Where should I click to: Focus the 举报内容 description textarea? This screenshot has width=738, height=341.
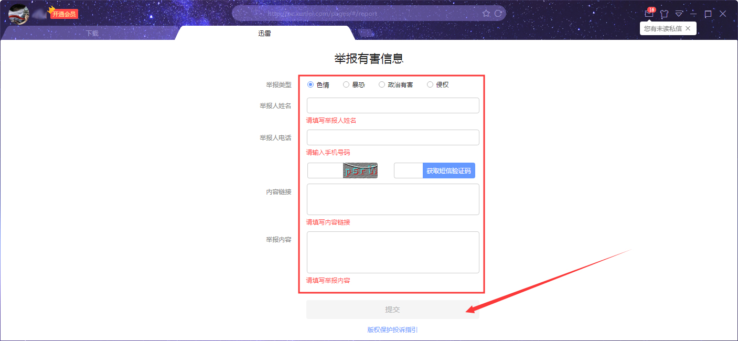[392, 252]
